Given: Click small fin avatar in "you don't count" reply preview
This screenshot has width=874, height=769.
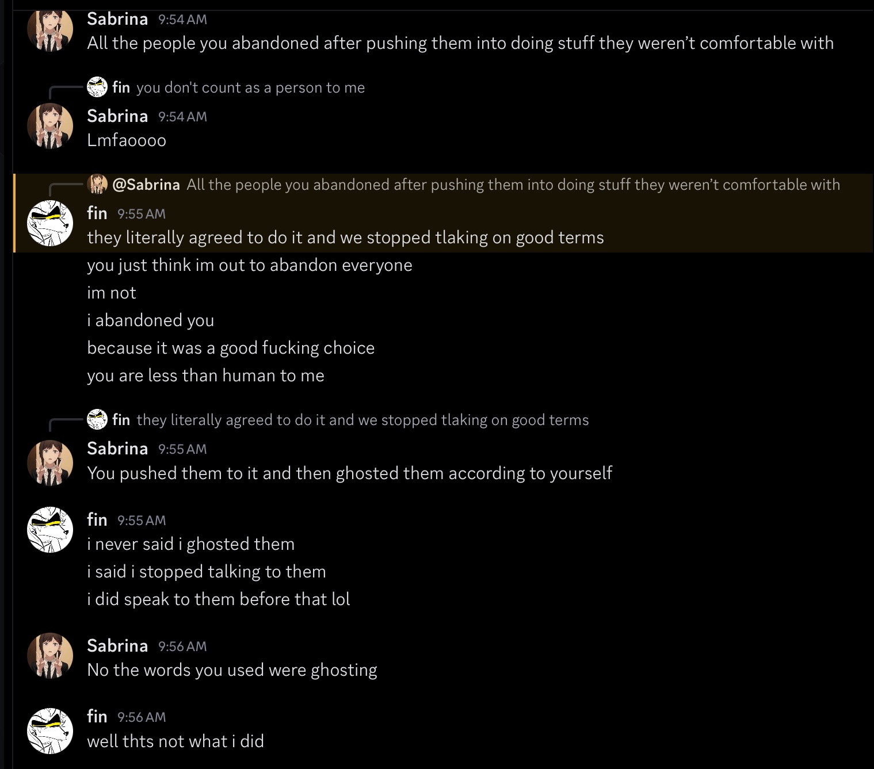Looking at the screenshot, I should click(97, 87).
